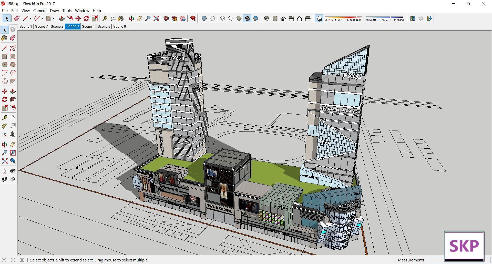Select the Zoom Window tool

point(13,153)
